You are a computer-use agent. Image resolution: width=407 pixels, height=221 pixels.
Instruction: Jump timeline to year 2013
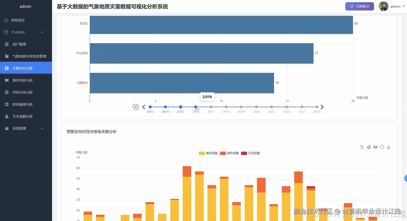pos(150,107)
